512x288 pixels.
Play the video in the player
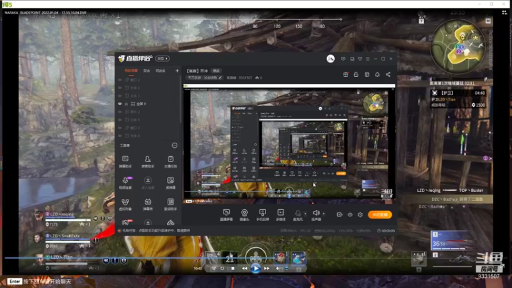pyautogui.click(x=255, y=268)
